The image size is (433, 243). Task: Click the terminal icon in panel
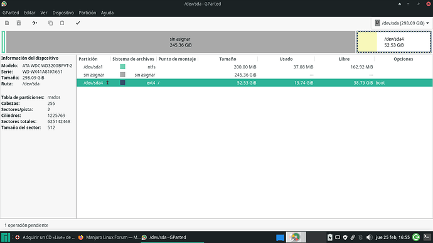pos(427,237)
